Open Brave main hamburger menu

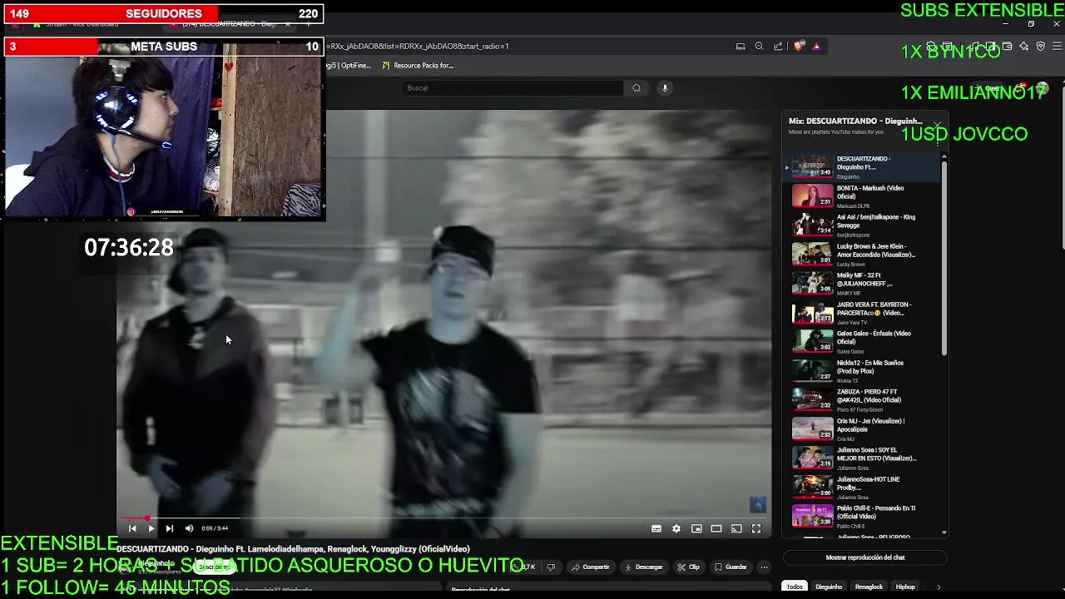[1056, 47]
